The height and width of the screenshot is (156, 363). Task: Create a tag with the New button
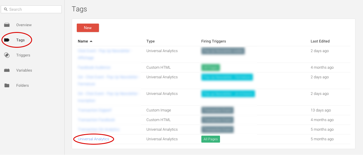point(88,28)
